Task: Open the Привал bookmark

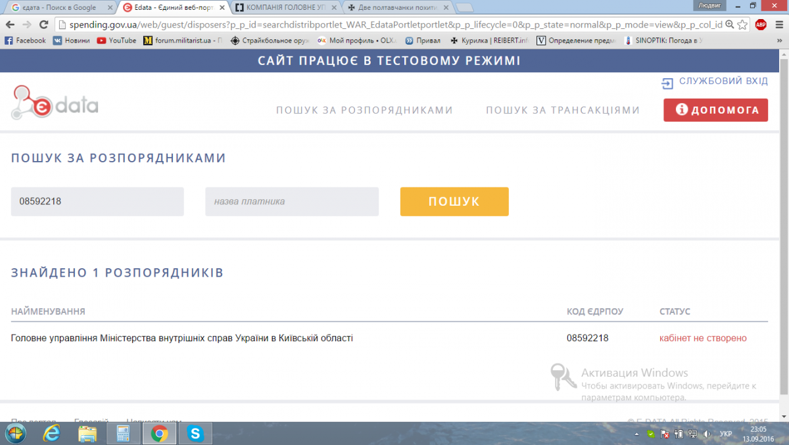Action: 423,40
